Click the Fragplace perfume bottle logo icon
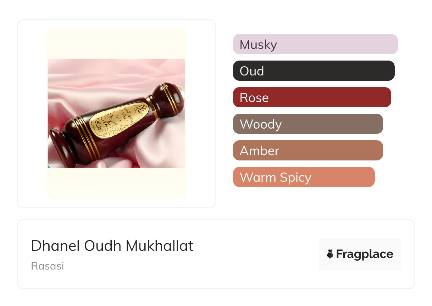Viewport: 432px width, 306px height. [330, 254]
